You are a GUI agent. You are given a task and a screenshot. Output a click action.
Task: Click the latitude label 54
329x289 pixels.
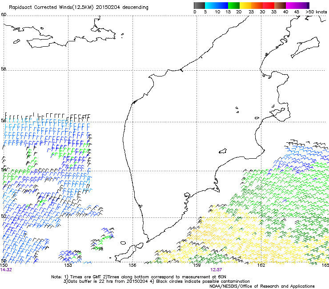tap(4, 169)
